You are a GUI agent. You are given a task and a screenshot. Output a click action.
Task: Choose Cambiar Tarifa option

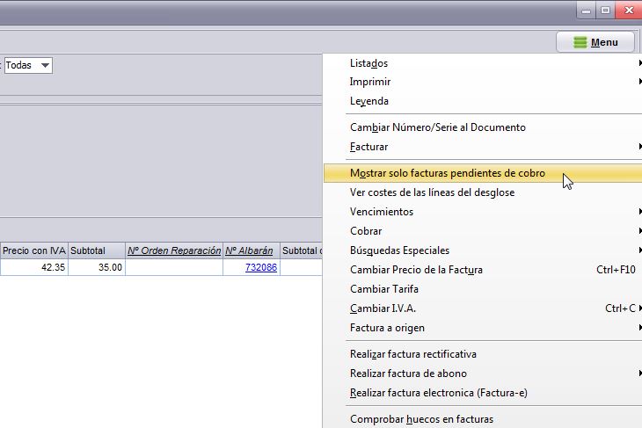[483, 289]
